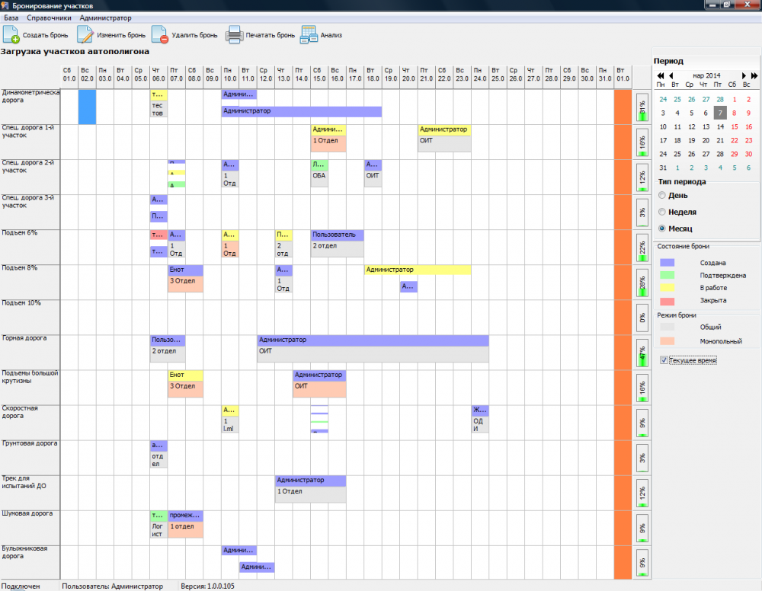Toggle the Текущее время checkbox
762x591 pixels.
(x=664, y=359)
